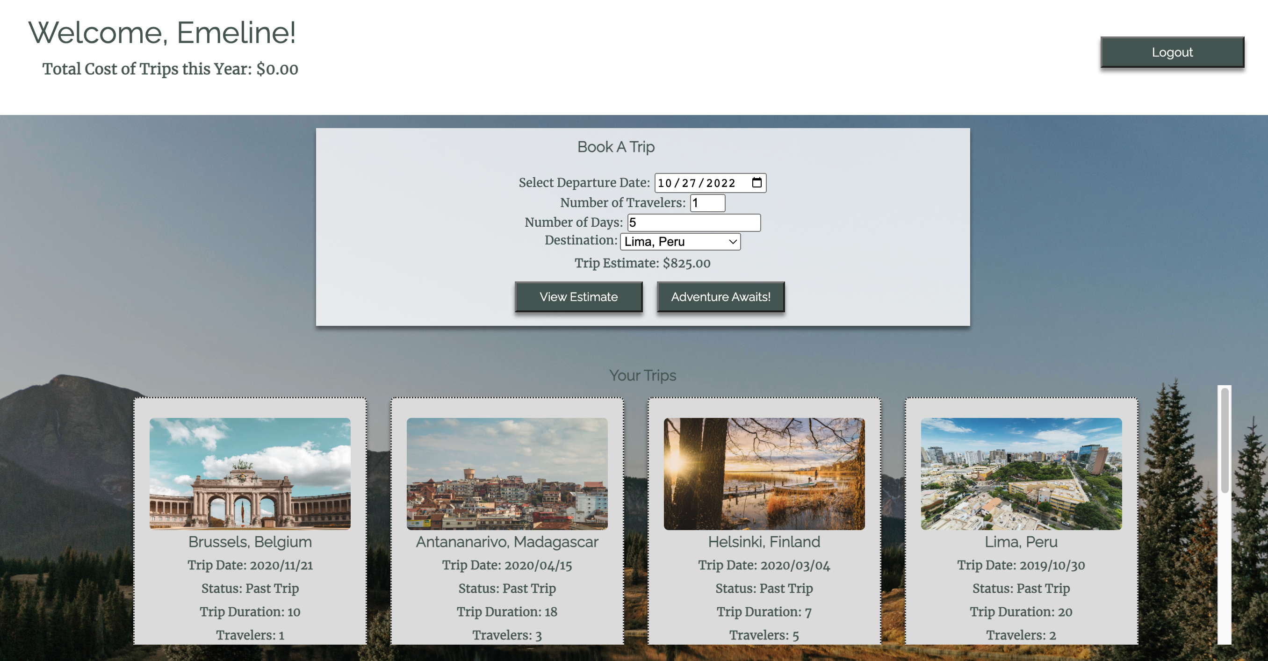Click the Book A Trip heading
This screenshot has height=661, width=1268.
click(616, 147)
